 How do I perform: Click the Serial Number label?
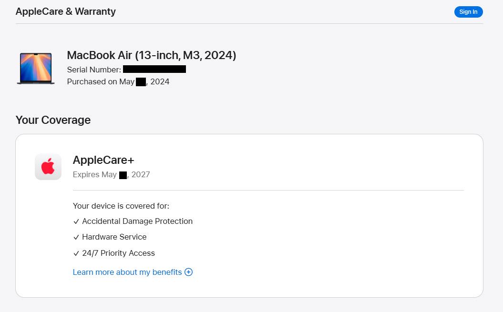coord(94,70)
